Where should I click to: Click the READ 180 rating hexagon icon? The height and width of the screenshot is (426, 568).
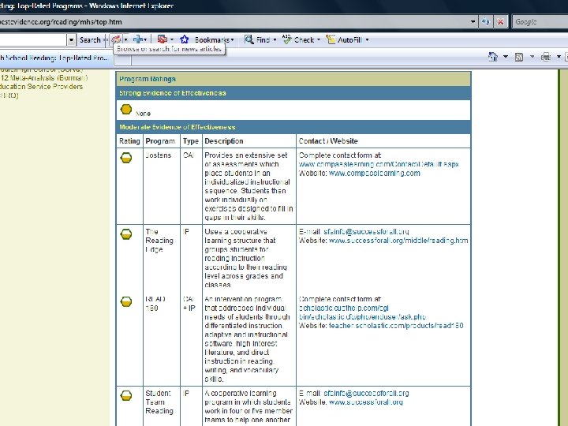coord(126,301)
